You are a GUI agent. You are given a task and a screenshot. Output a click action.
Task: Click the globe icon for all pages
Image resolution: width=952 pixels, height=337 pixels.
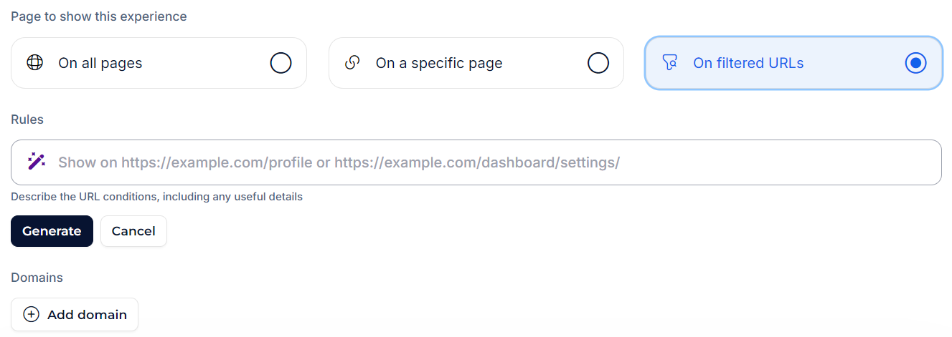pos(34,63)
